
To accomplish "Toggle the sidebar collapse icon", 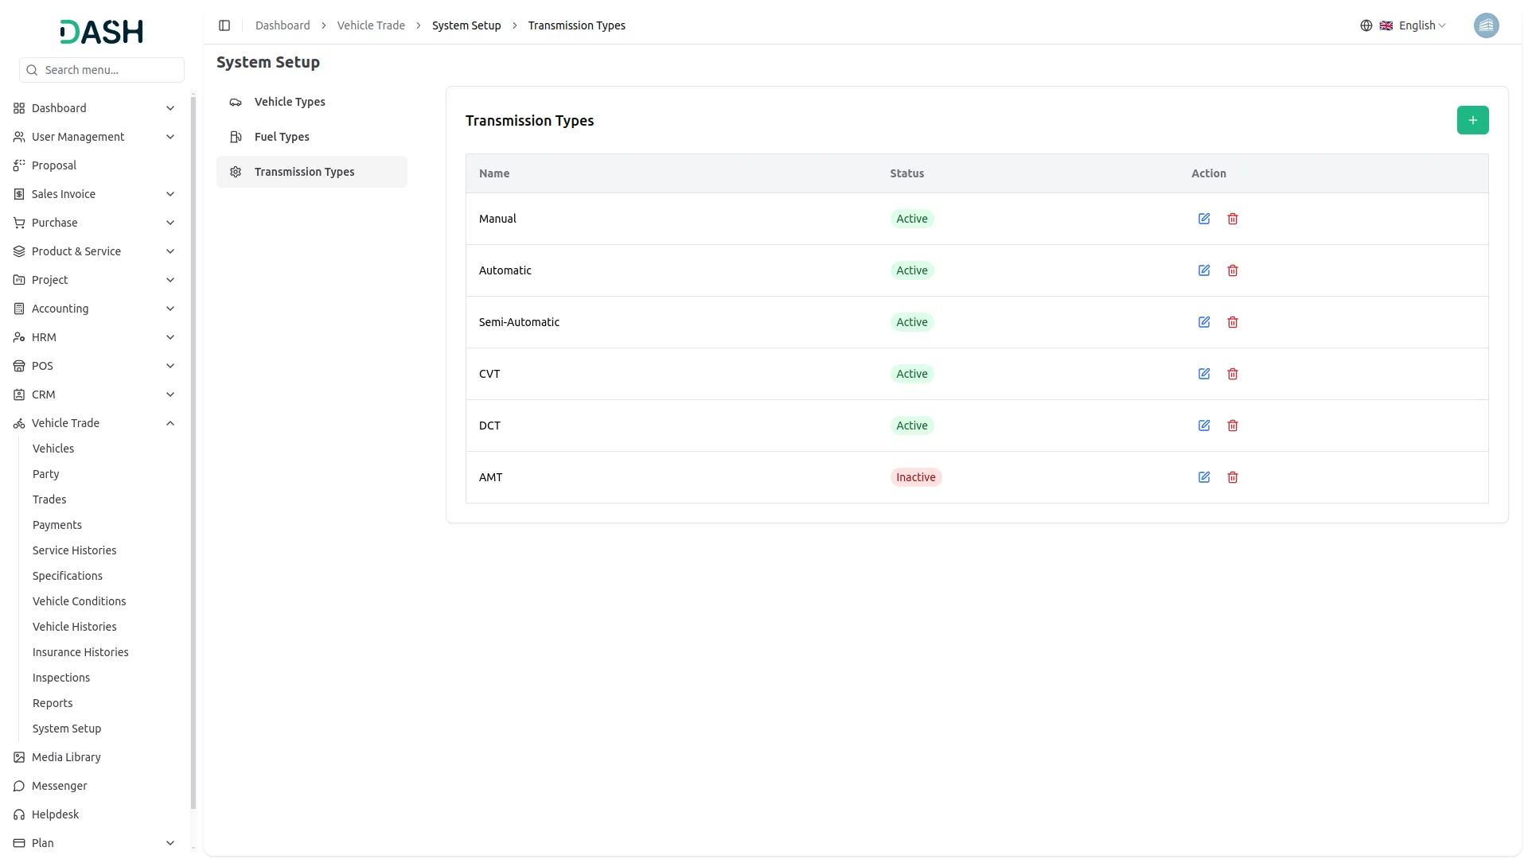I will [224, 25].
